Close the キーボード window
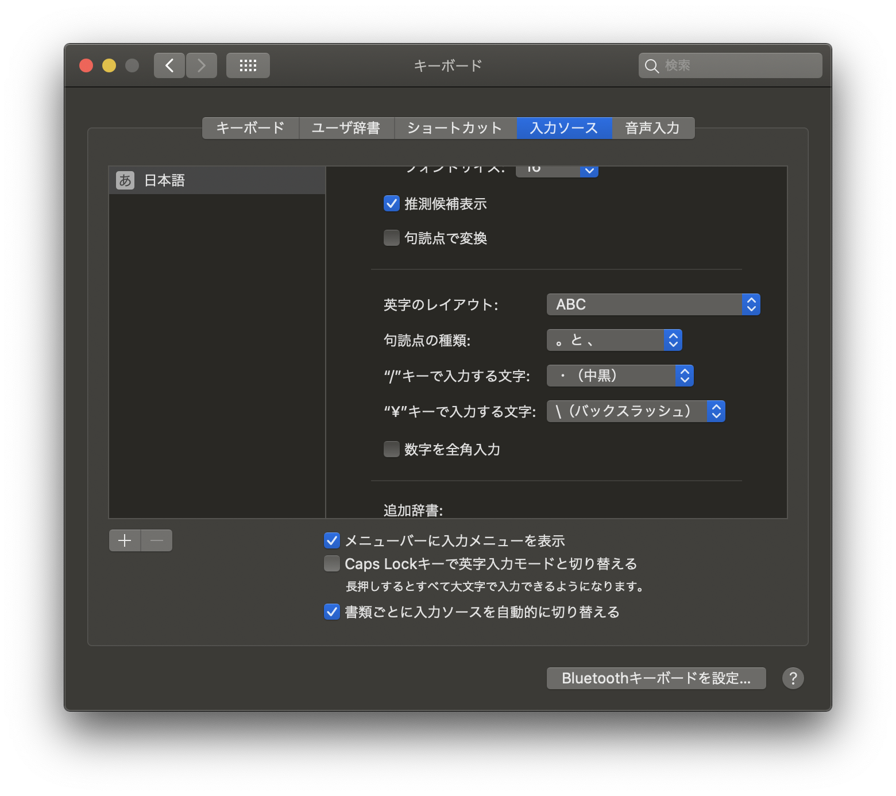 click(86, 65)
